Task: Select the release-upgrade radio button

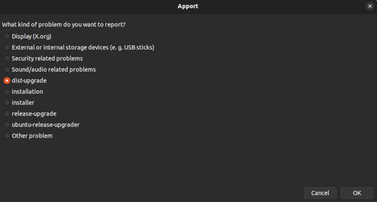Action: [x=7, y=114]
